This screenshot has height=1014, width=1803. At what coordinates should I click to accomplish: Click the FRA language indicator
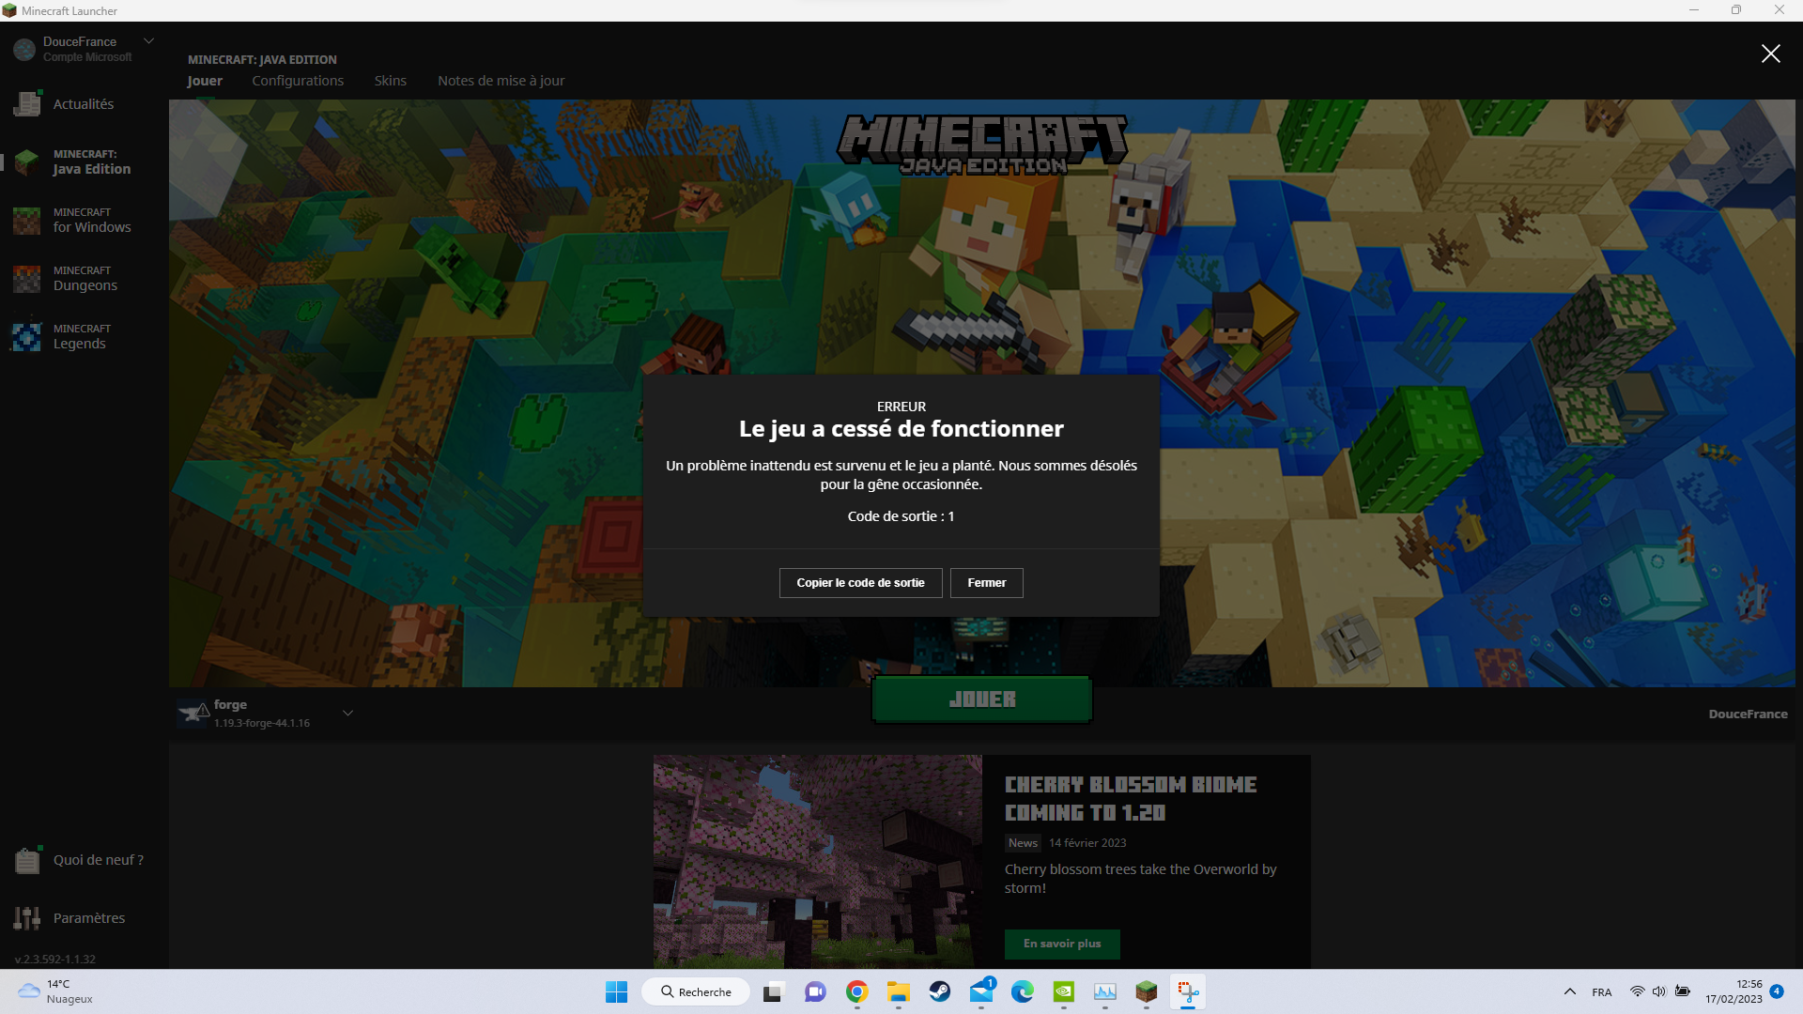[1602, 992]
